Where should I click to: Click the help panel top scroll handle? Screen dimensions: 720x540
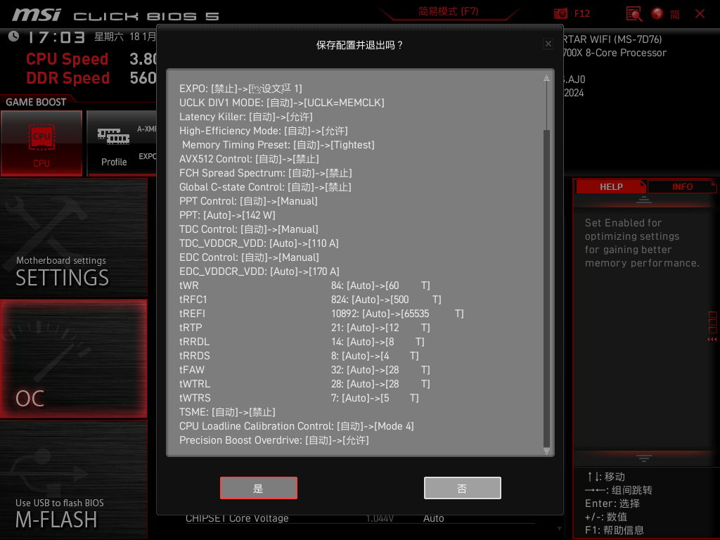(644, 199)
